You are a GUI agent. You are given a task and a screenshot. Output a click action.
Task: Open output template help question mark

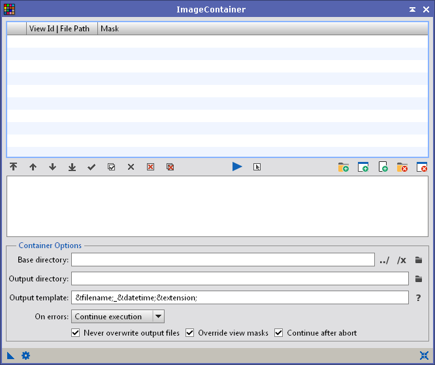tap(419, 298)
